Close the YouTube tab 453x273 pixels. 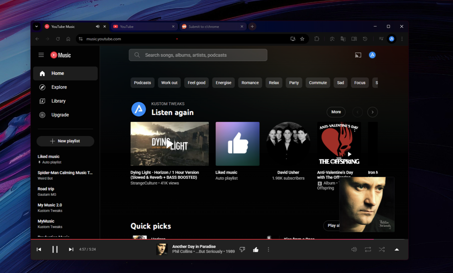[173, 26]
